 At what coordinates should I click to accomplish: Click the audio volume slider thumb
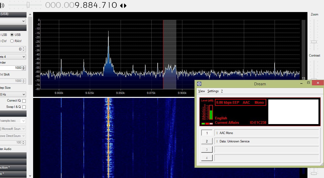coord(28,5)
